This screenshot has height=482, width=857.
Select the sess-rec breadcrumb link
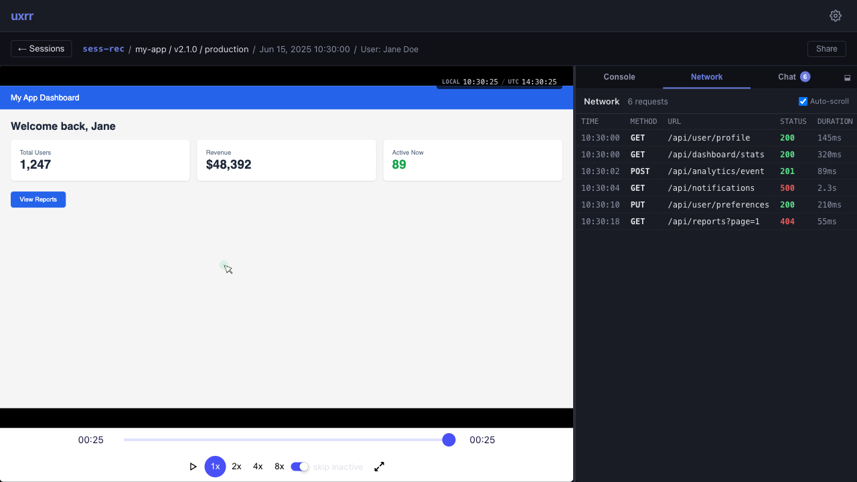click(103, 49)
